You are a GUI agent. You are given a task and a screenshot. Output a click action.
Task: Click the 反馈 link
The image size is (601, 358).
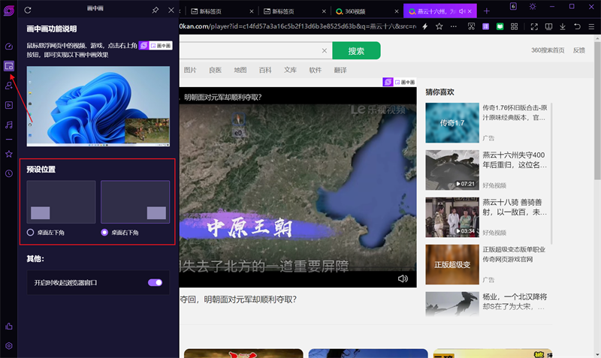(578, 50)
